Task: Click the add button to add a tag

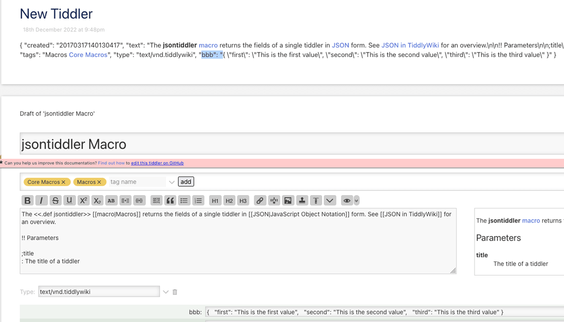Action: click(x=186, y=181)
